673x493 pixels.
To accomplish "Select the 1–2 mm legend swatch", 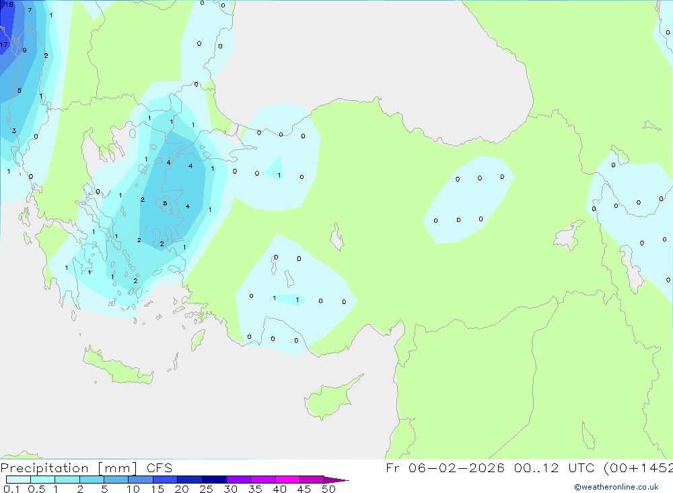I will tap(67, 480).
